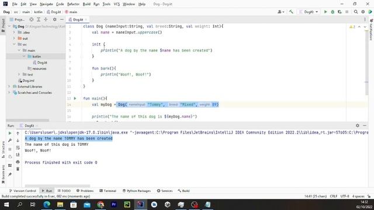Expand all in Project panel
374x210 pixels.
coord(39,19)
